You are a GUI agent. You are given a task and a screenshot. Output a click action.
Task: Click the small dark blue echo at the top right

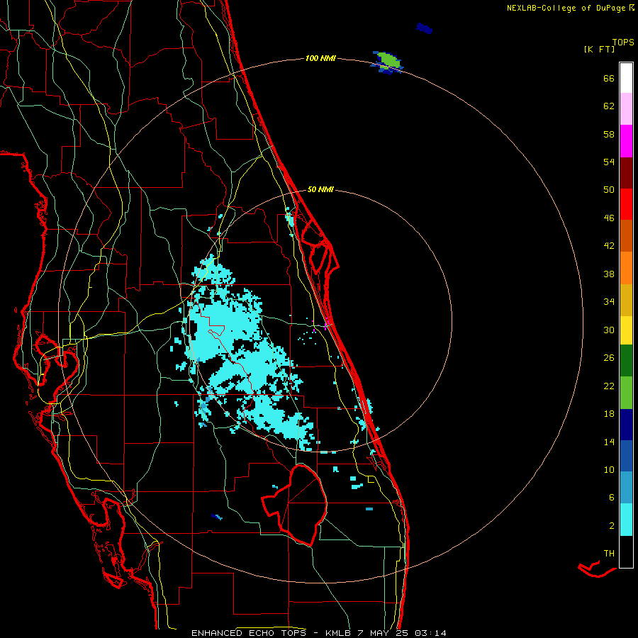tap(424, 28)
